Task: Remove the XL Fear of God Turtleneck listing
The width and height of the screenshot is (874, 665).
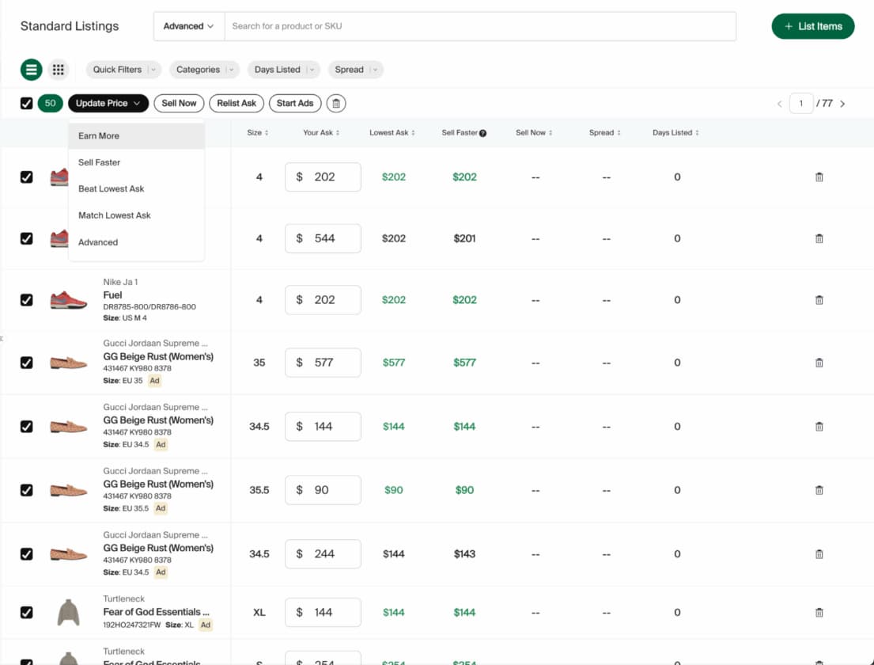Action: click(819, 612)
